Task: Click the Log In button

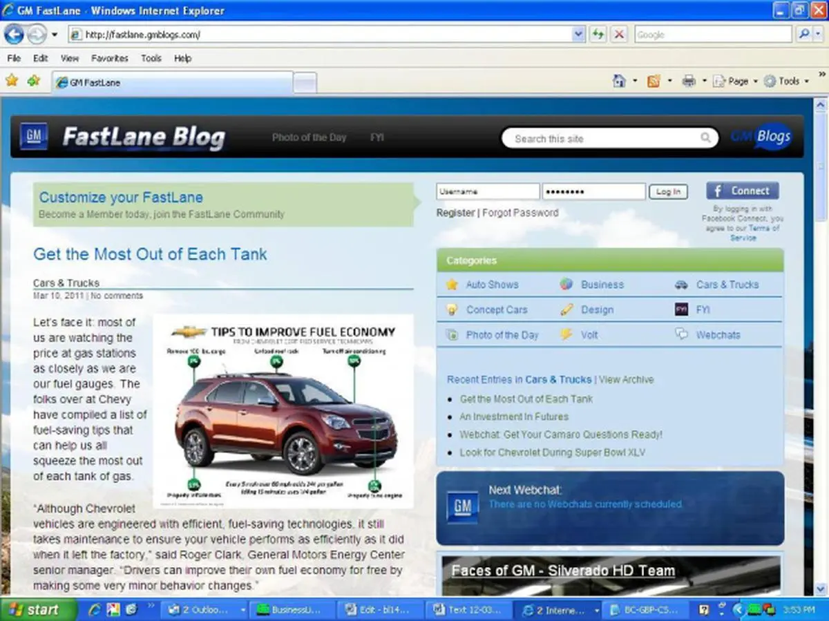Action: (668, 191)
